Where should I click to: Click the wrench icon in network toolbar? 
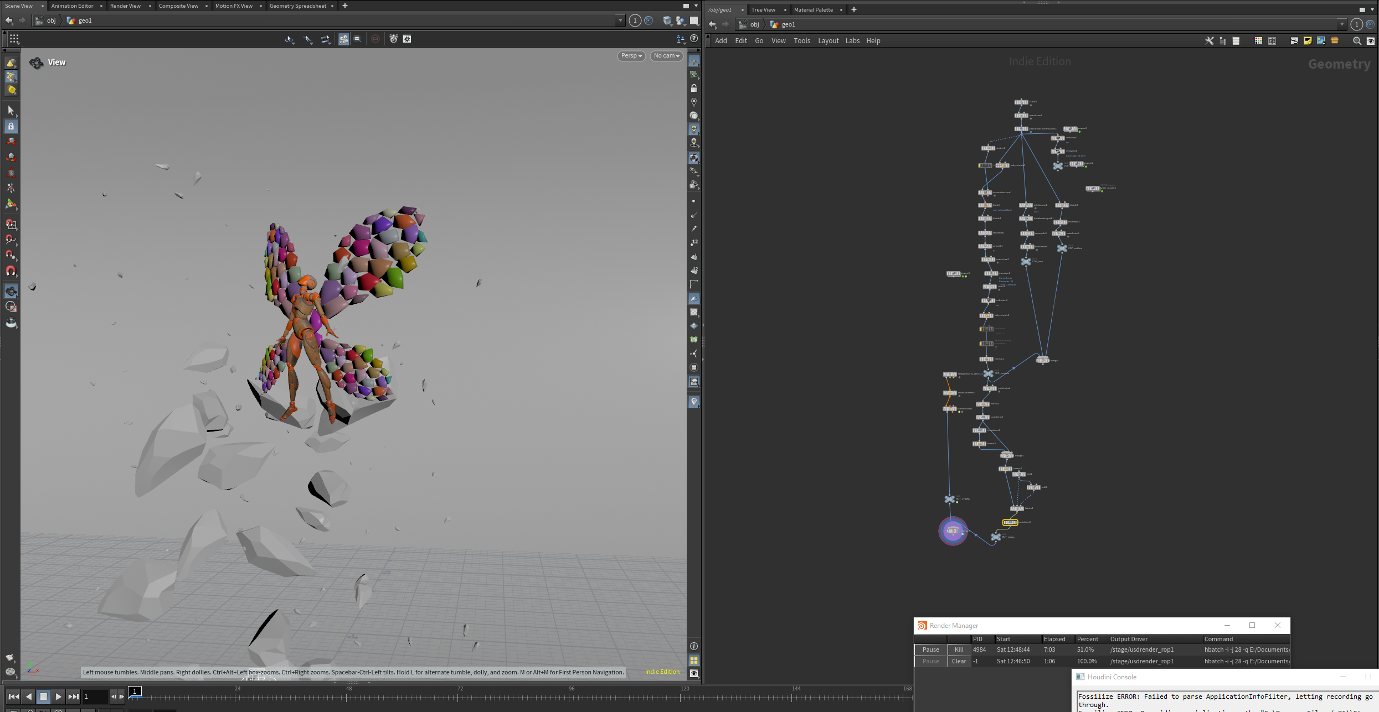1210,41
